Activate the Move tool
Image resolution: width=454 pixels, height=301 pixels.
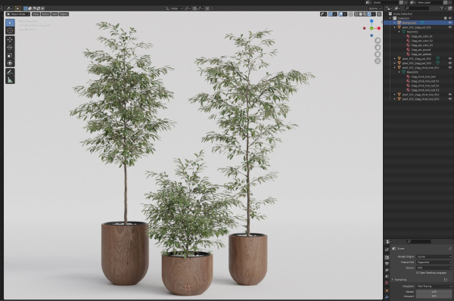coord(10,39)
